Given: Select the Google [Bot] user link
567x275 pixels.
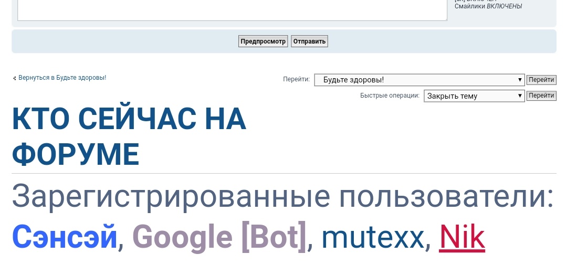Looking at the screenshot, I should tap(219, 237).
